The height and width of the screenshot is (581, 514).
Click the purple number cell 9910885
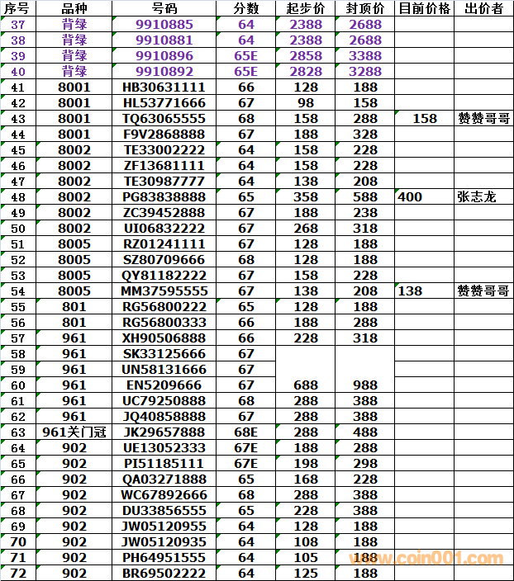(164, 25)
